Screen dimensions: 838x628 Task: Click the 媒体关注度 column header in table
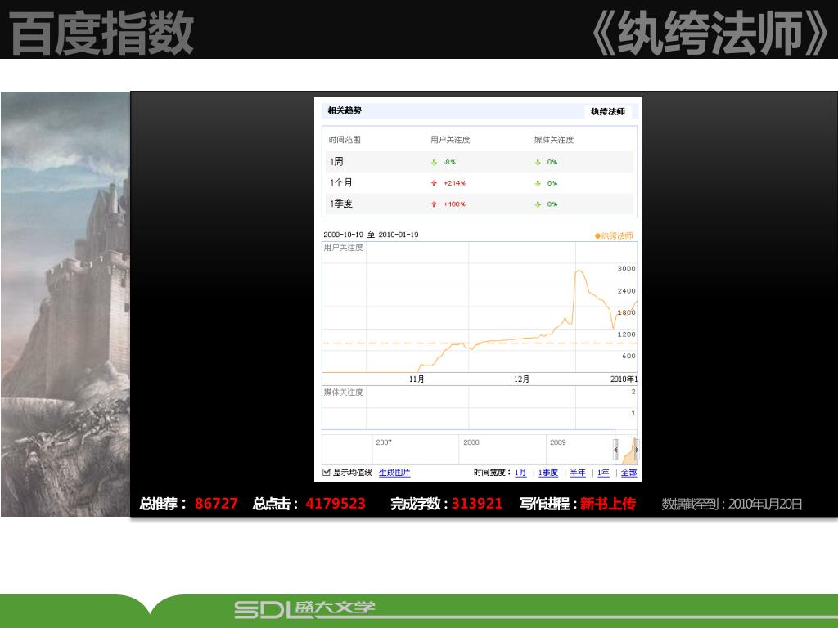[x=554, y=140]
